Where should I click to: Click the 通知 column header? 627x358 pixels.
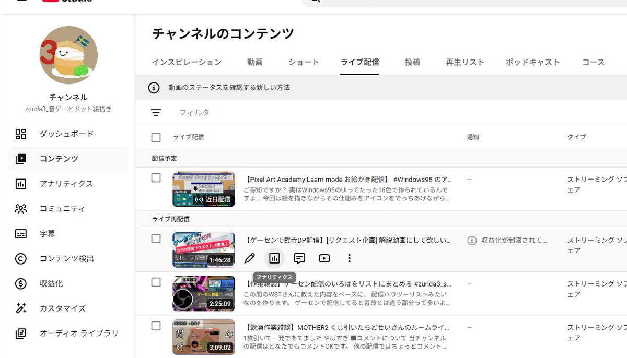pyautogui.click(x=473, y=137)
